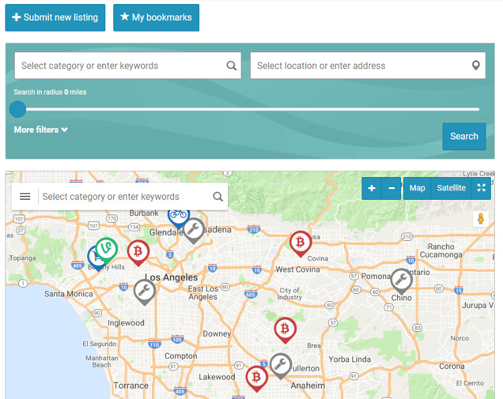Screen dimensions: 503x399
Task: Click the Compton map label
Action: click(180, 356)
